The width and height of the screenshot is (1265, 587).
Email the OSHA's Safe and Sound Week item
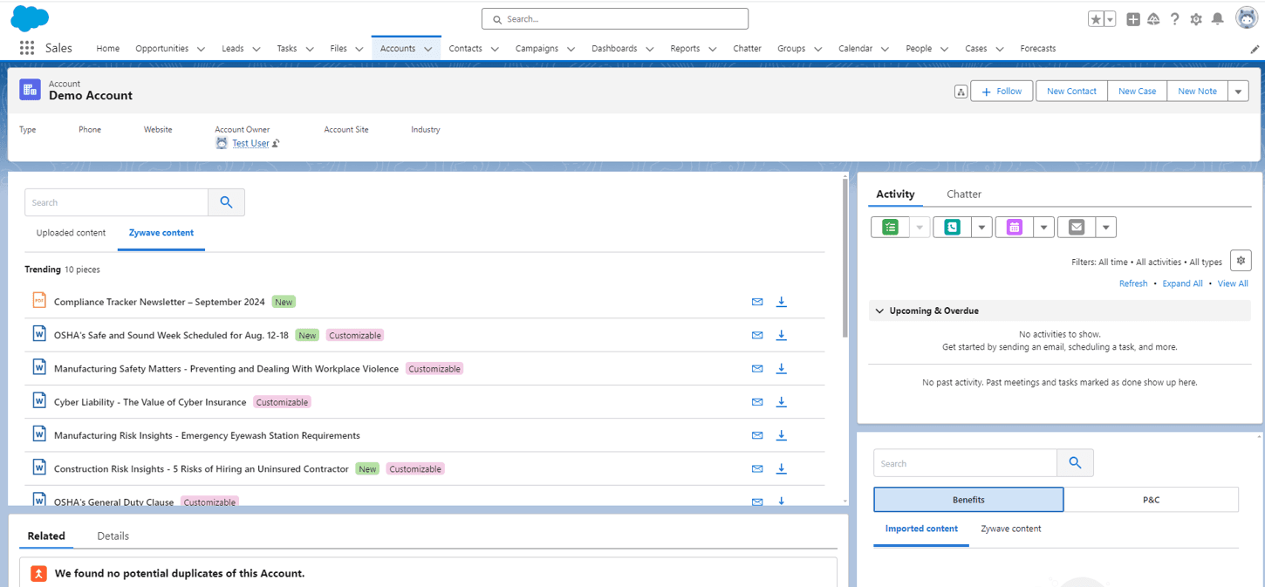[x=757, y=335]
